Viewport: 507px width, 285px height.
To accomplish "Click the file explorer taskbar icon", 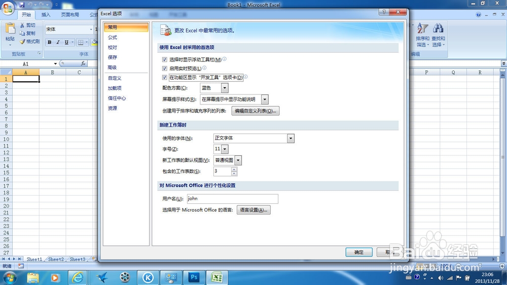I will 33,277.
